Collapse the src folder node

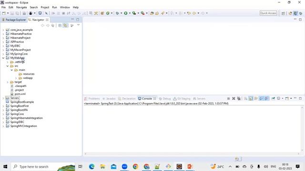[8, 66]
